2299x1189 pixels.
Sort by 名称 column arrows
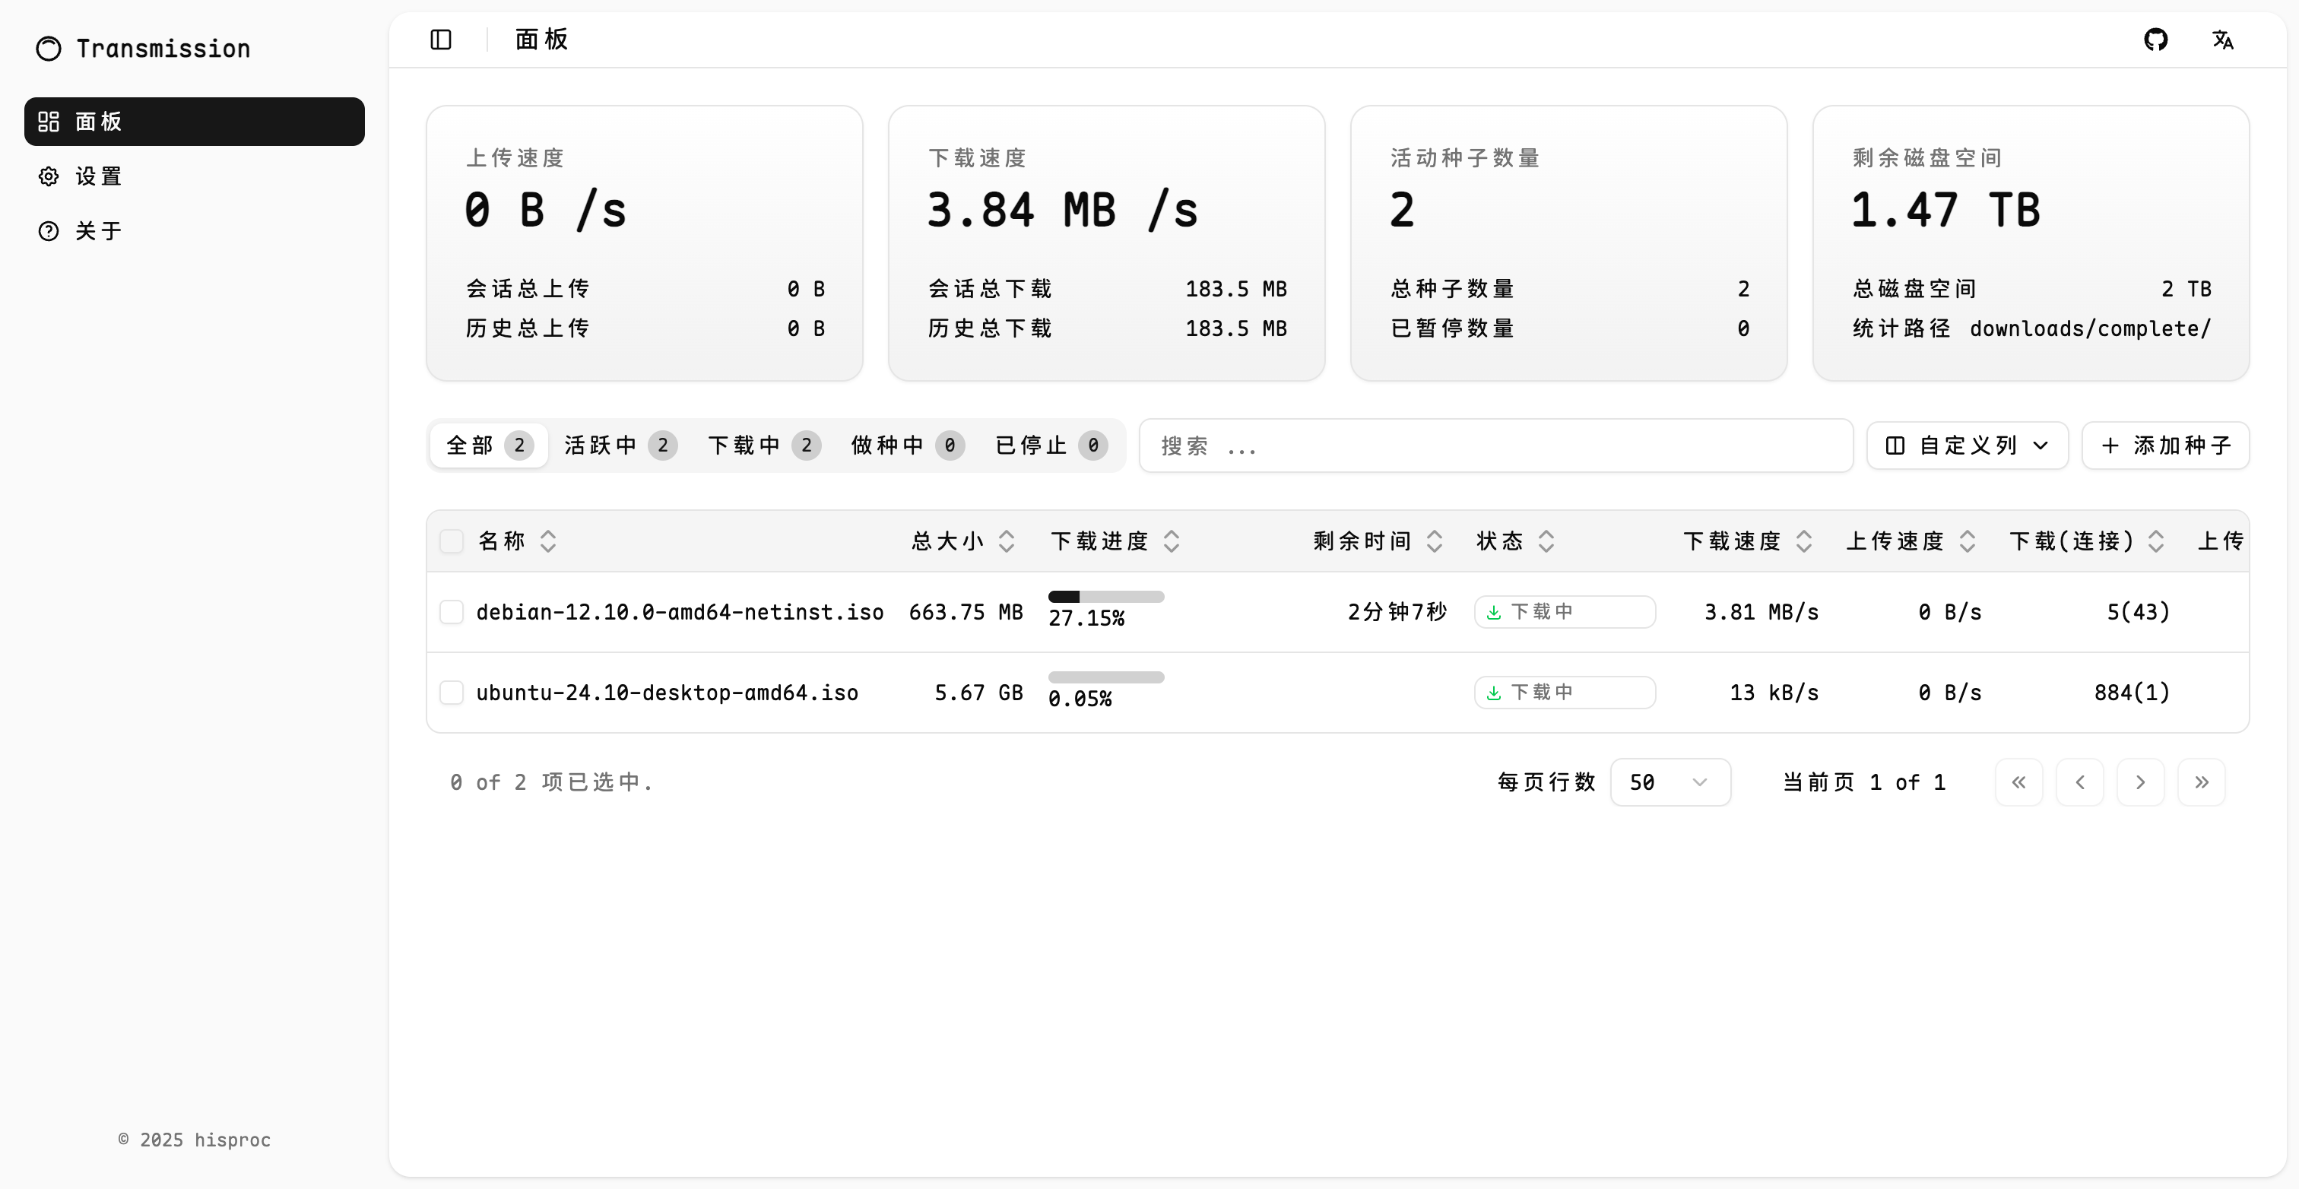[x=548, y=541]
